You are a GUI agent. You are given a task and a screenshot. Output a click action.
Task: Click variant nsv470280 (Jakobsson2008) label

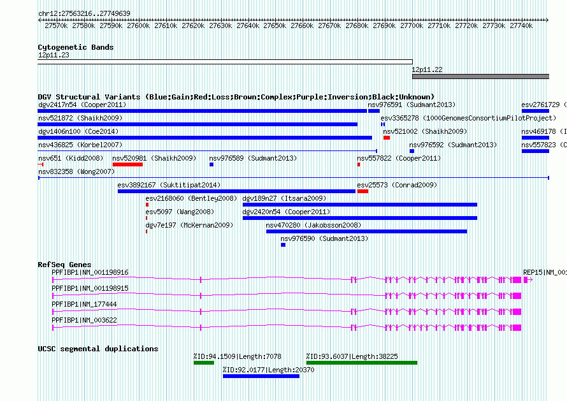click(313, 225)
